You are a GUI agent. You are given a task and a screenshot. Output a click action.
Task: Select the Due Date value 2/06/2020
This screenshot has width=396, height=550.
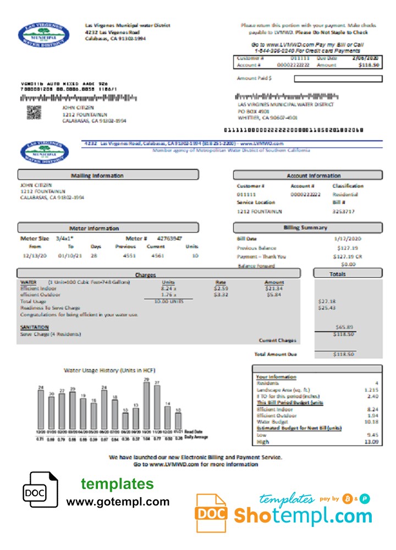pos(366,58)
